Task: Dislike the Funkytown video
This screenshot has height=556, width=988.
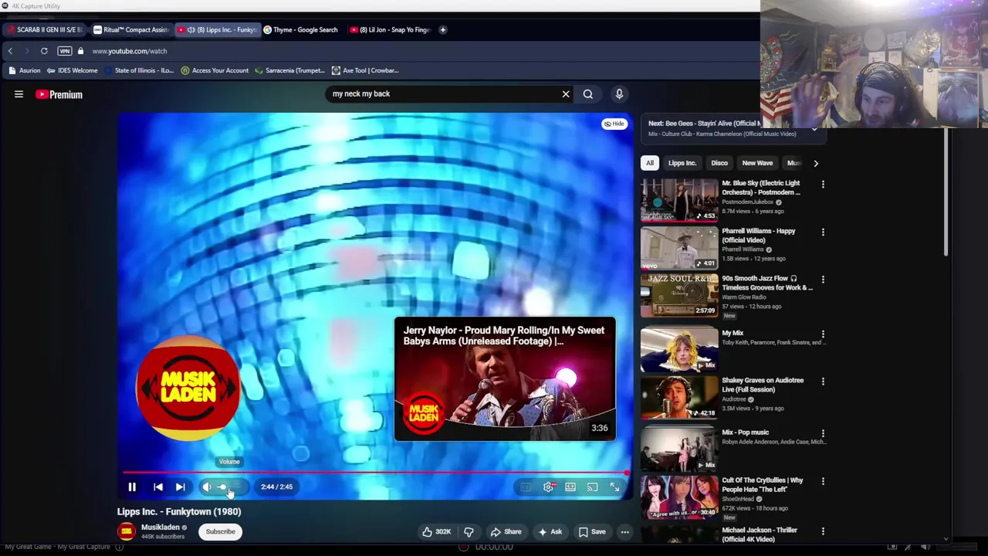Action: tap(469, 532)
